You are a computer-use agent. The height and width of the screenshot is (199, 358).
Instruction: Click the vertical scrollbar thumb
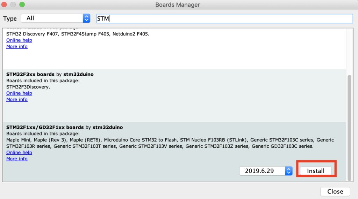[x=349, y=127]
